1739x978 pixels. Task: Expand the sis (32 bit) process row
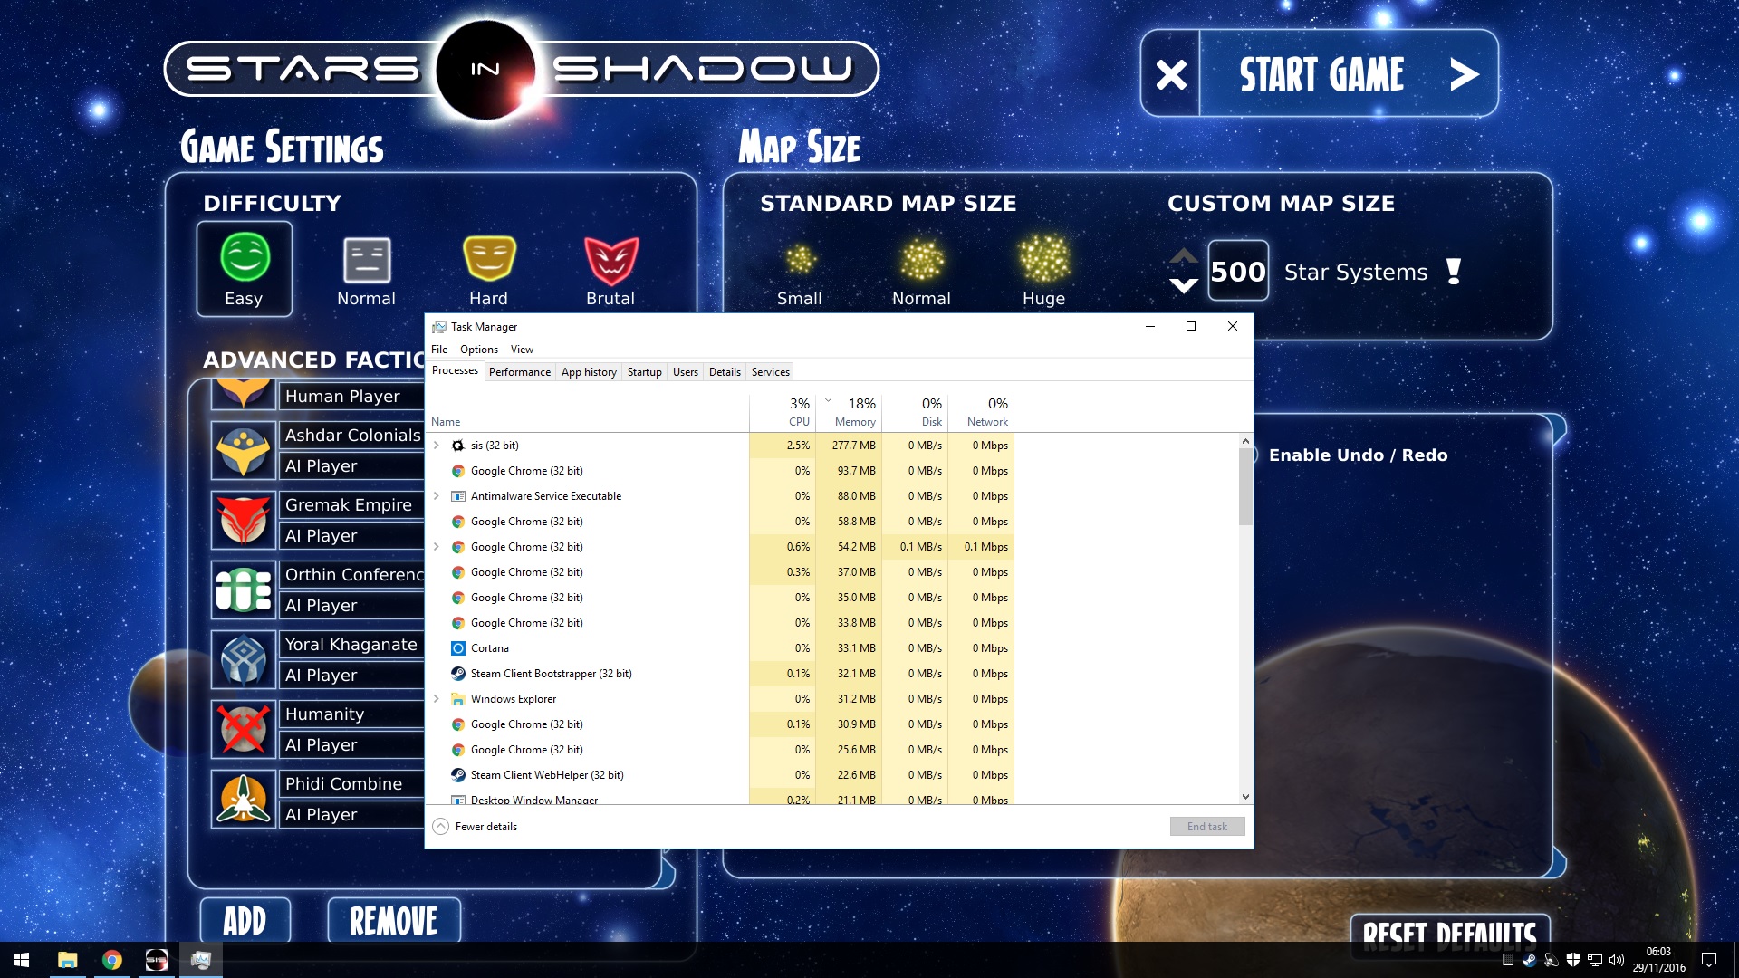437,446
